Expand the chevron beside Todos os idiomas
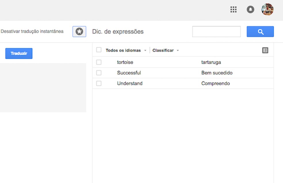Image resolution: width=283 pixels, height=183 pixels. (145, 50)
